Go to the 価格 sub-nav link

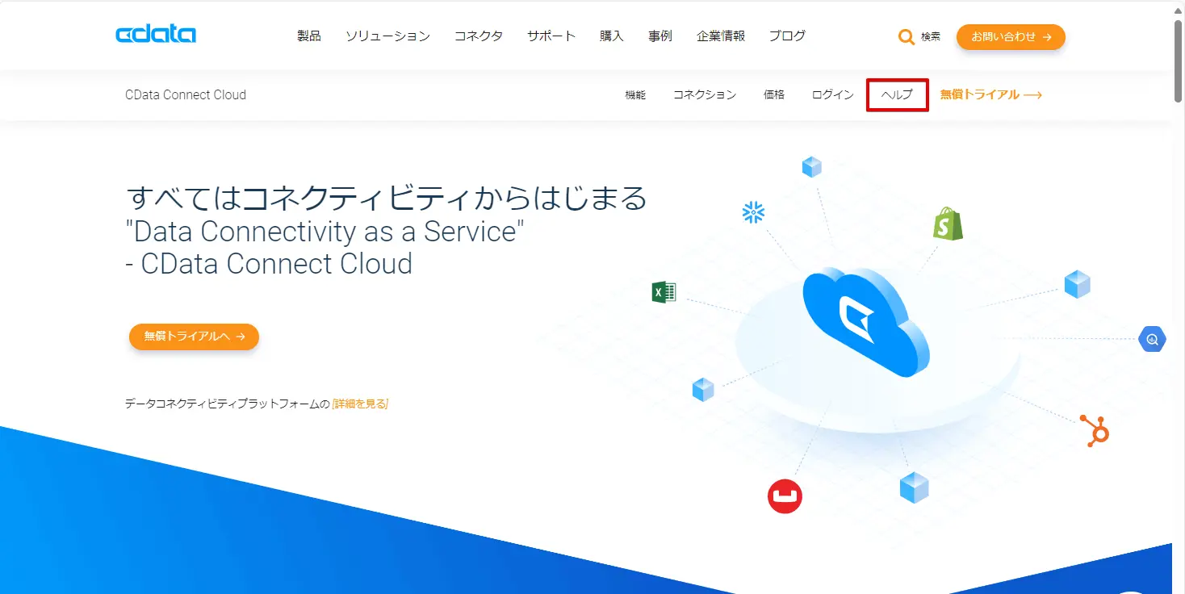(x=774, y=95)
